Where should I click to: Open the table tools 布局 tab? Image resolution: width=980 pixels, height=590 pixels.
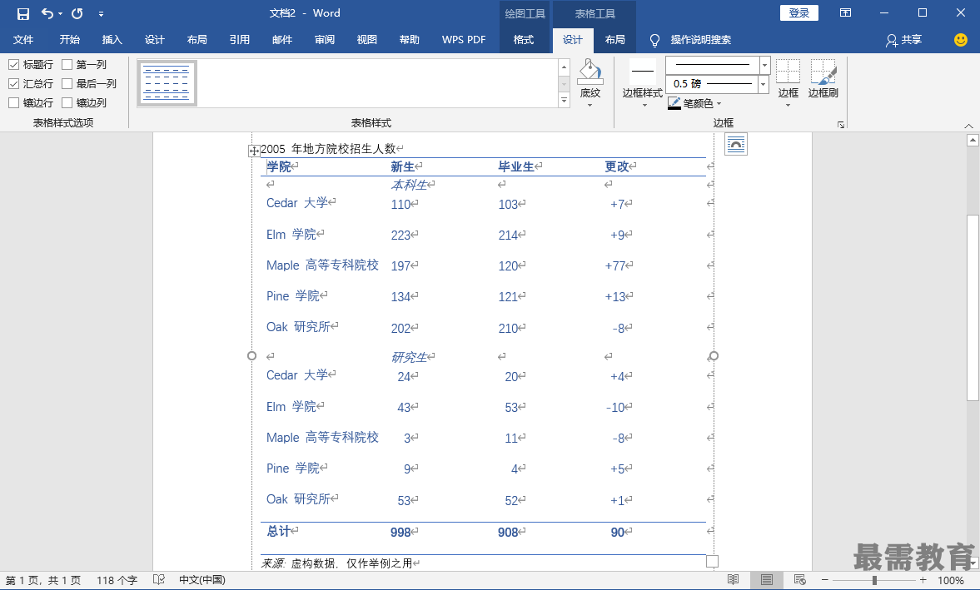coord(615,40)
